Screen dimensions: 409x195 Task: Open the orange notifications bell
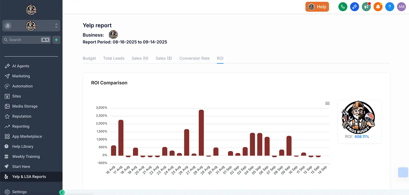pyautogui.click(x=378, y=7)
